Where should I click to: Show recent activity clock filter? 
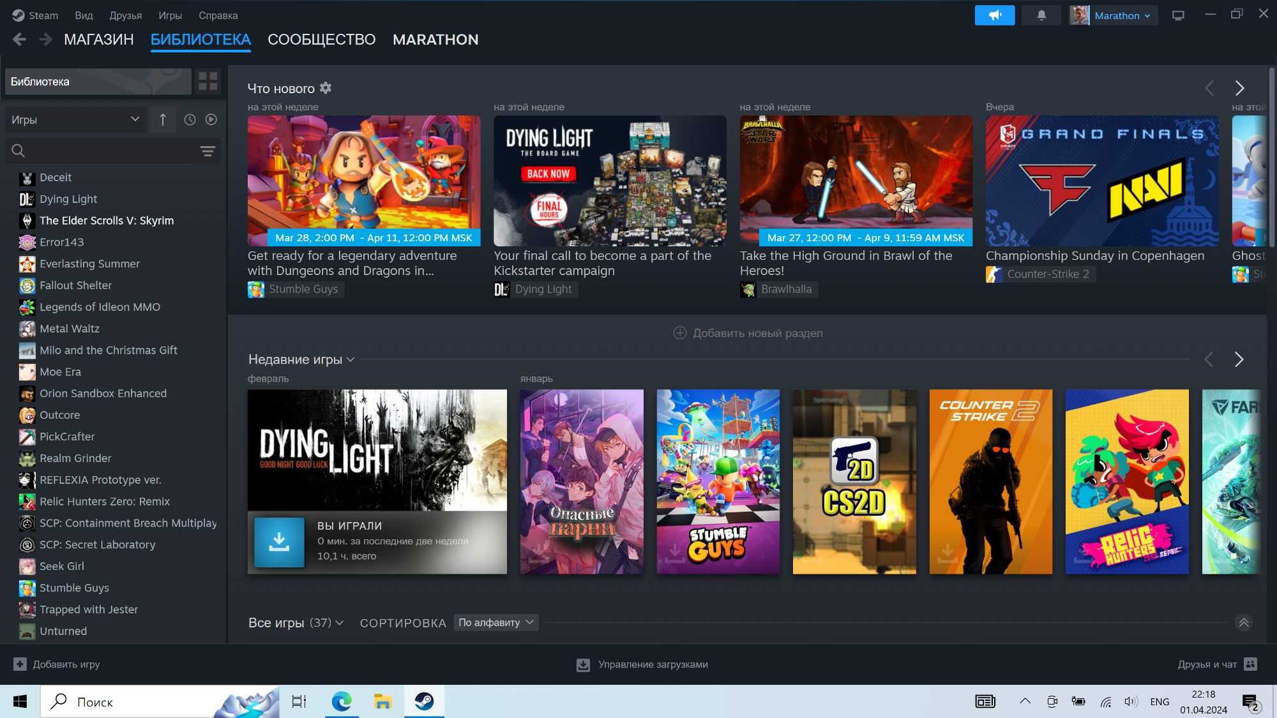190,119
